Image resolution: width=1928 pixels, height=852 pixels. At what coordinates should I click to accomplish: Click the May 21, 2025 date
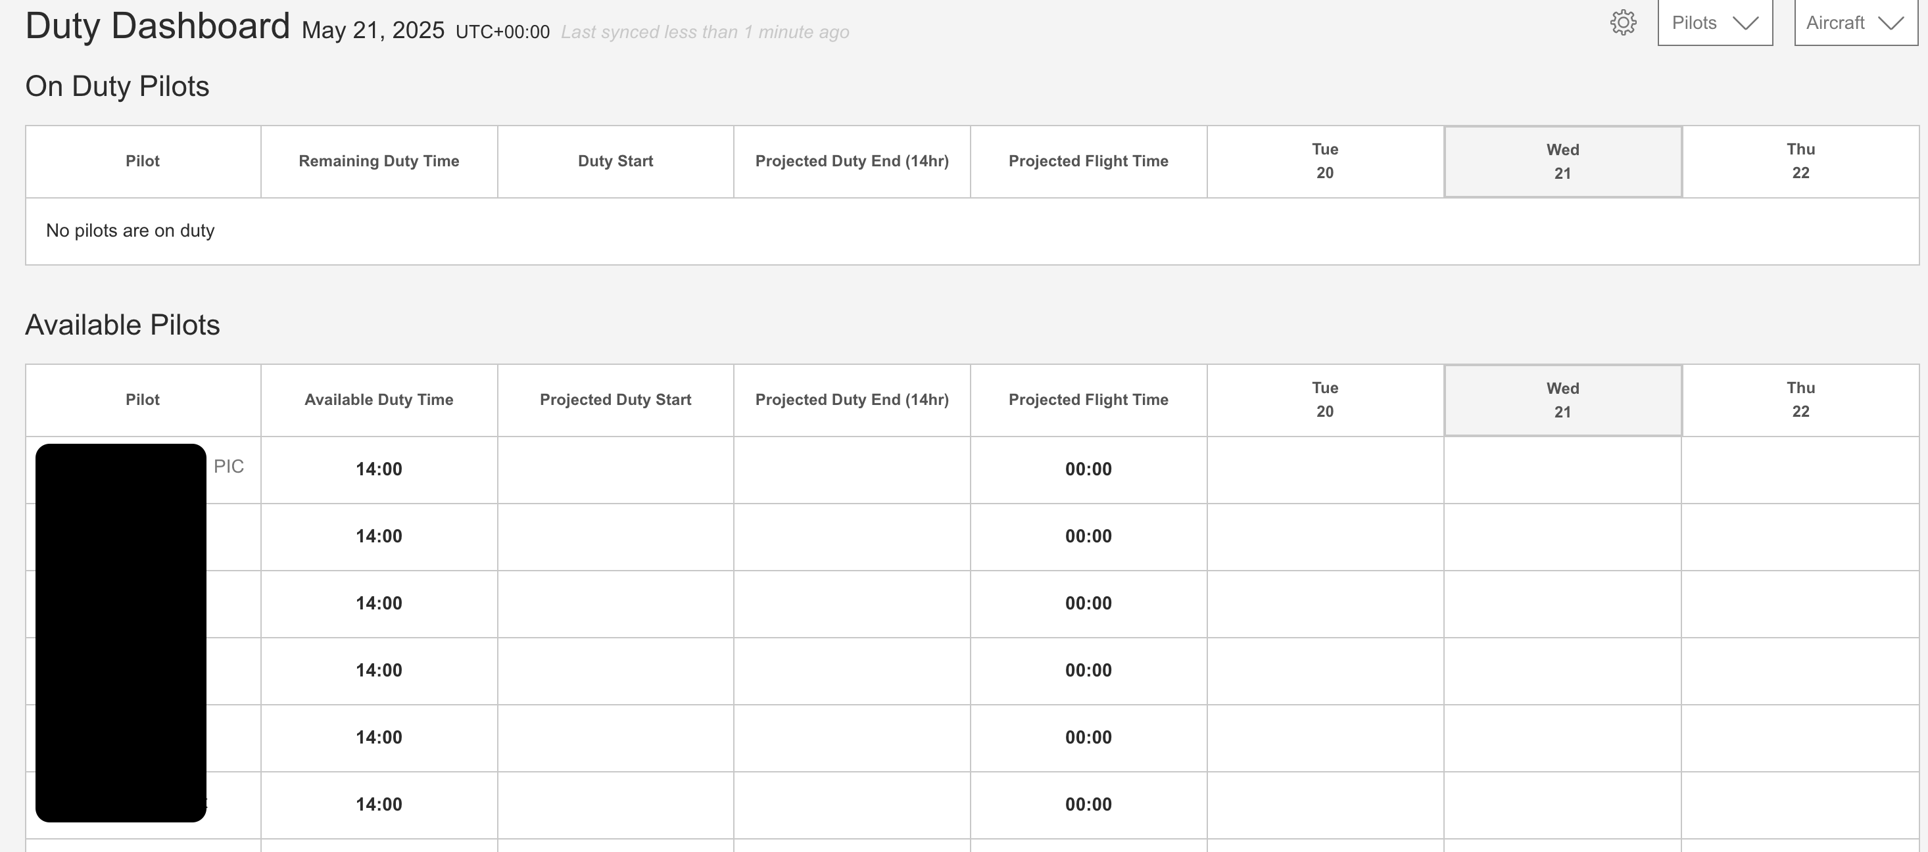(x=373, y=31)
